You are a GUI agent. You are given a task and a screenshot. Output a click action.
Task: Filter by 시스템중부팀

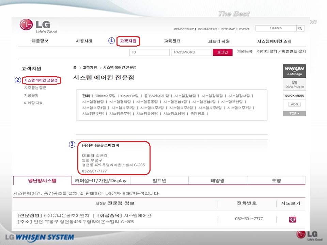(x=120, y=114)
